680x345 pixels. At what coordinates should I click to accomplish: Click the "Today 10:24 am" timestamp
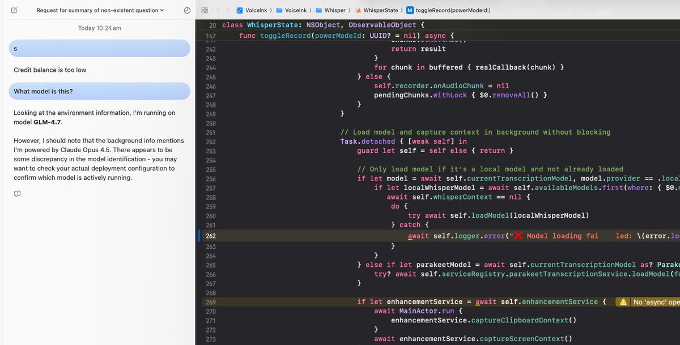[x=99, y=28]
